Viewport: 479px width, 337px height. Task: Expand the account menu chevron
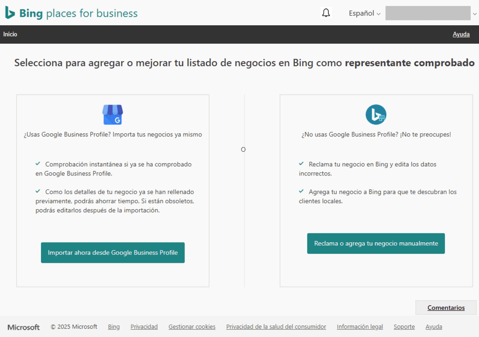pos(475,14)
